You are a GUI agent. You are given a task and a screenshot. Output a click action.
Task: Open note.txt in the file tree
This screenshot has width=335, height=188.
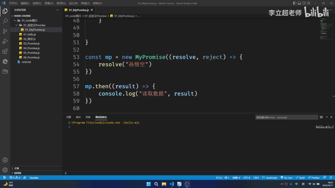click(26, 62)
